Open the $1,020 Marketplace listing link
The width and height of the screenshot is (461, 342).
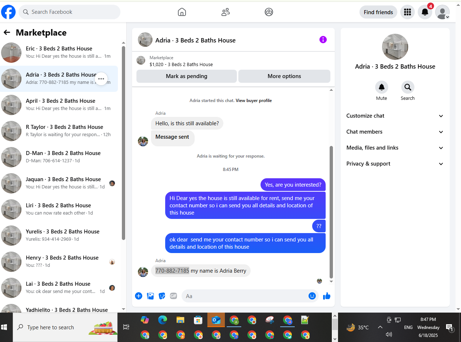click(x=181, y=64)
